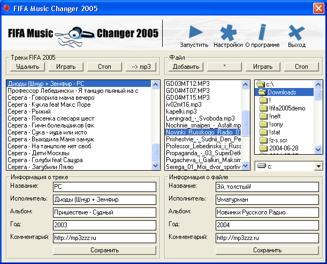This screenshot has height=264, width=327.
Task: Select file Novinki_Russkogo_Radio
Action: pos(203,132)
